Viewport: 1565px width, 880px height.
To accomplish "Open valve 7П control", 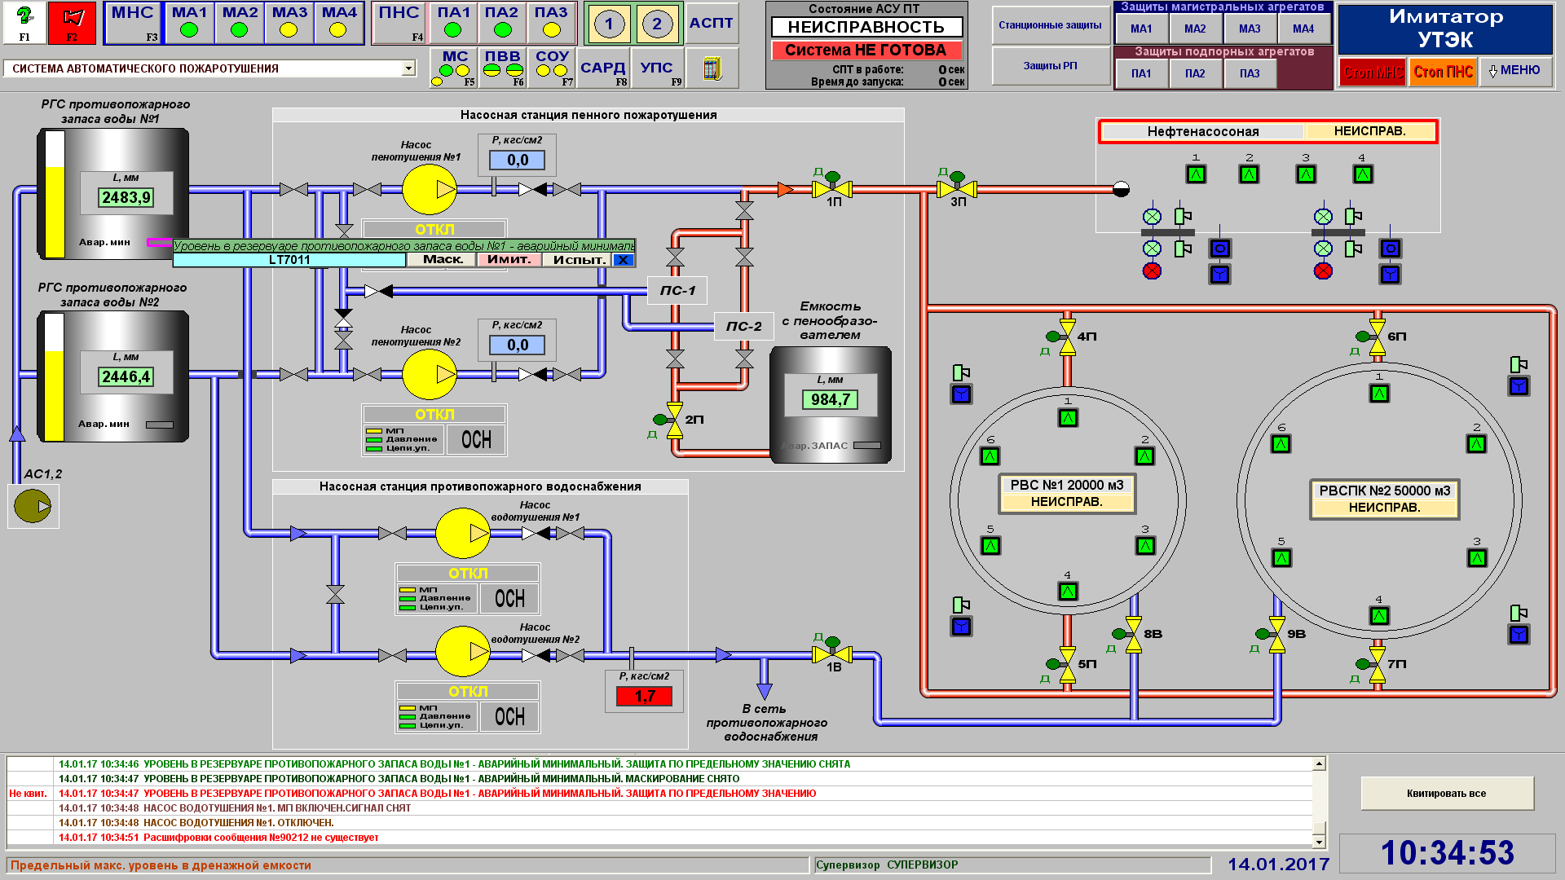I will click(x=1376, y=664).
